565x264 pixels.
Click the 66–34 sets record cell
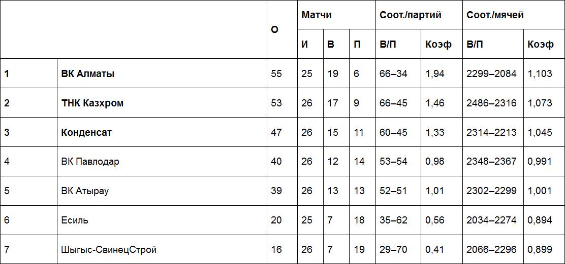click(x=393, y=73)
